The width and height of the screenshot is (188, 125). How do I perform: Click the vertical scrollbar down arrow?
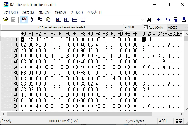point(186,109)
